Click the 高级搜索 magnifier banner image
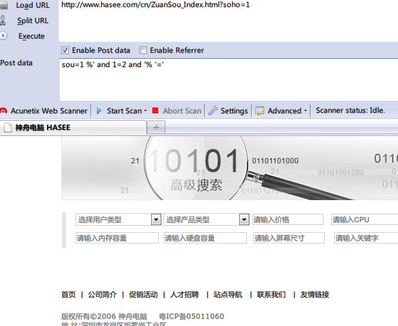 tap(230, 168)
